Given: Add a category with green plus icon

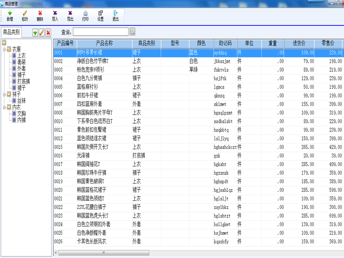Looking at the screenshot, I should (35, 32).
